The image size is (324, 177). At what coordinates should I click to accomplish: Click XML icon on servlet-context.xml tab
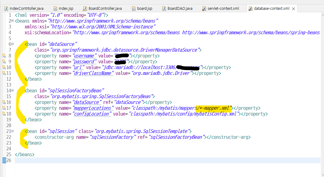204,9
